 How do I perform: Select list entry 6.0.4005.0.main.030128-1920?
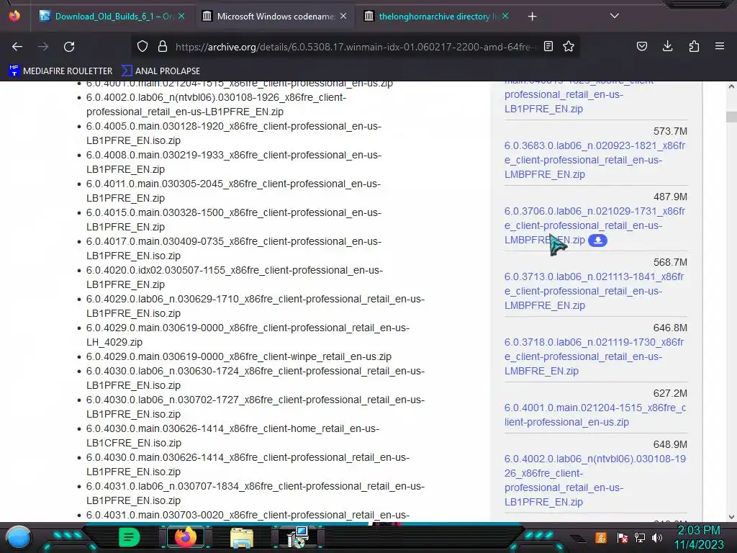[x=234, y=133]
